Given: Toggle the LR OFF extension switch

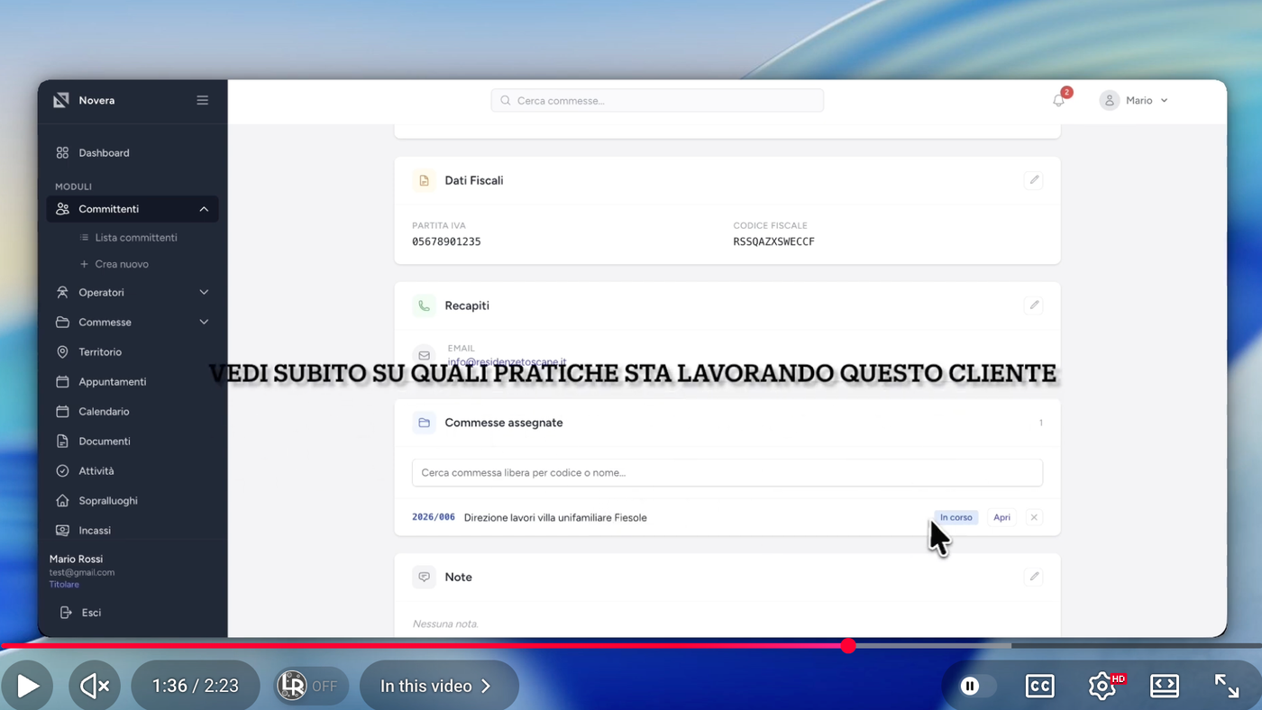Looking at the screenshot, I should (312, 686).
